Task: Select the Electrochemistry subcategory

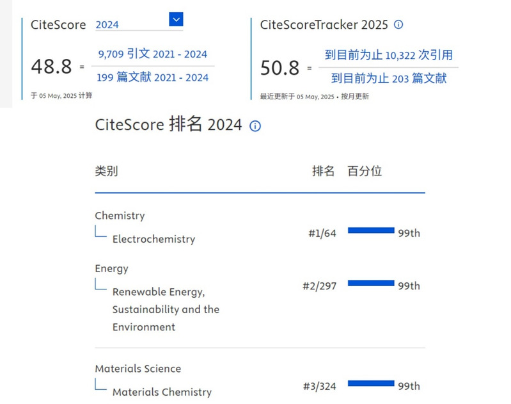Action: [153, 239]
